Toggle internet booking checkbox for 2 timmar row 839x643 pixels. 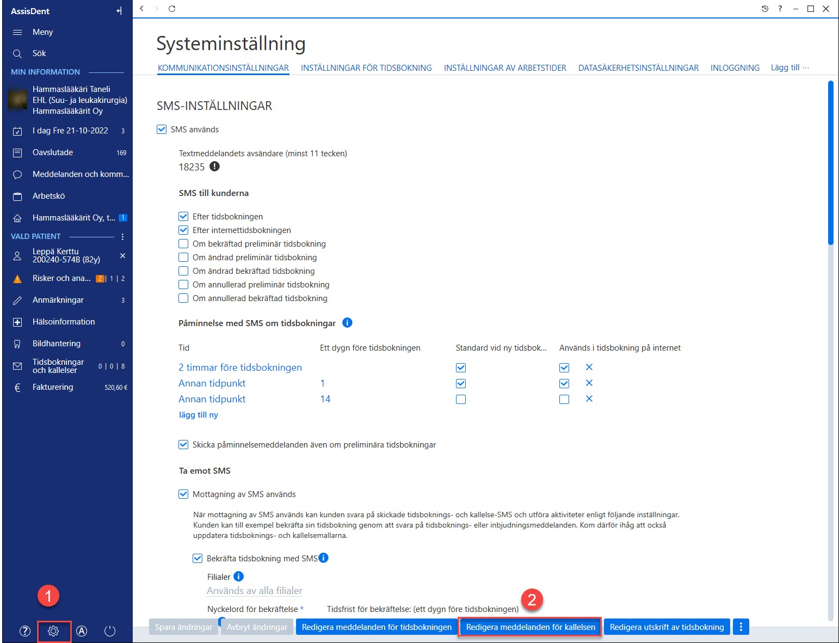click(x=564, y=368)
